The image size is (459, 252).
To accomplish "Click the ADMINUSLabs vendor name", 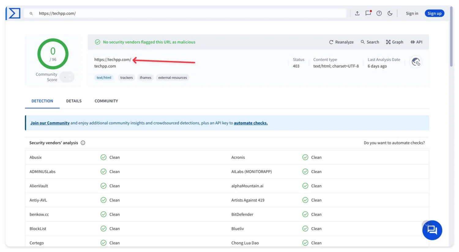I will point(43,172).
